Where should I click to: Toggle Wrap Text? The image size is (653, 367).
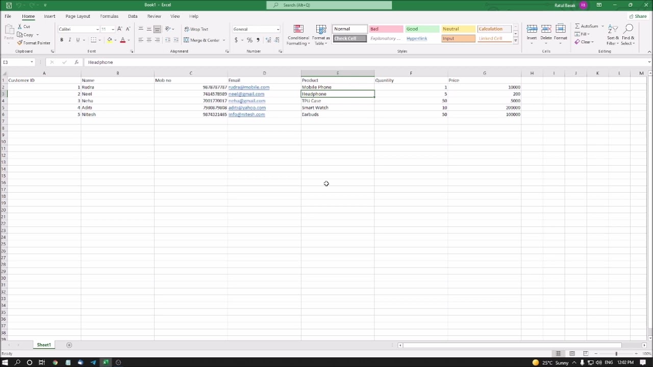click(x=196, y=29)
